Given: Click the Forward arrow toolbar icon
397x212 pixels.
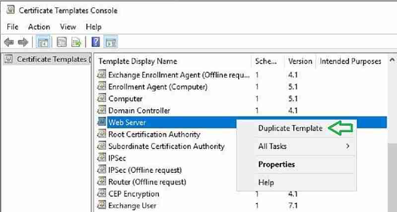Looking at the screenshot, I should coord(23,42).
